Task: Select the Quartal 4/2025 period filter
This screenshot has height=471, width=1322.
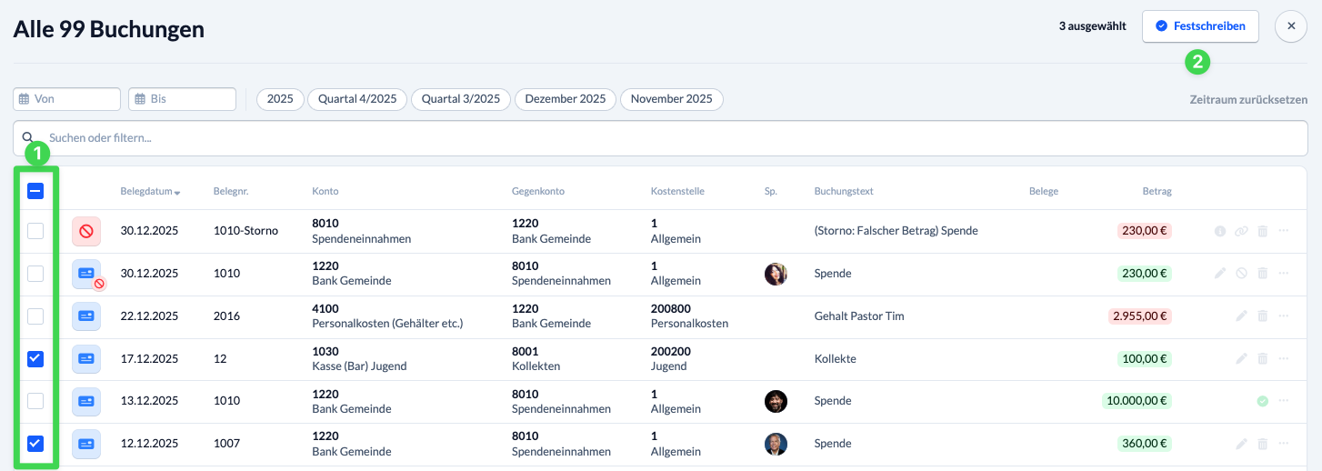Action: pos(357,99)
